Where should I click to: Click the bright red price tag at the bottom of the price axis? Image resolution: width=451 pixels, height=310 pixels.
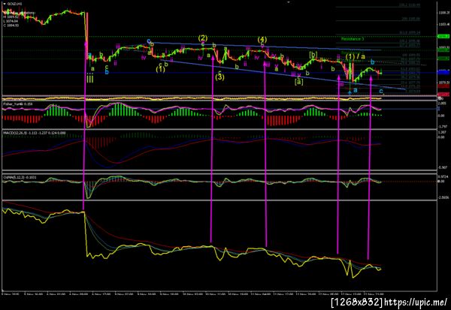click(443, 95)
